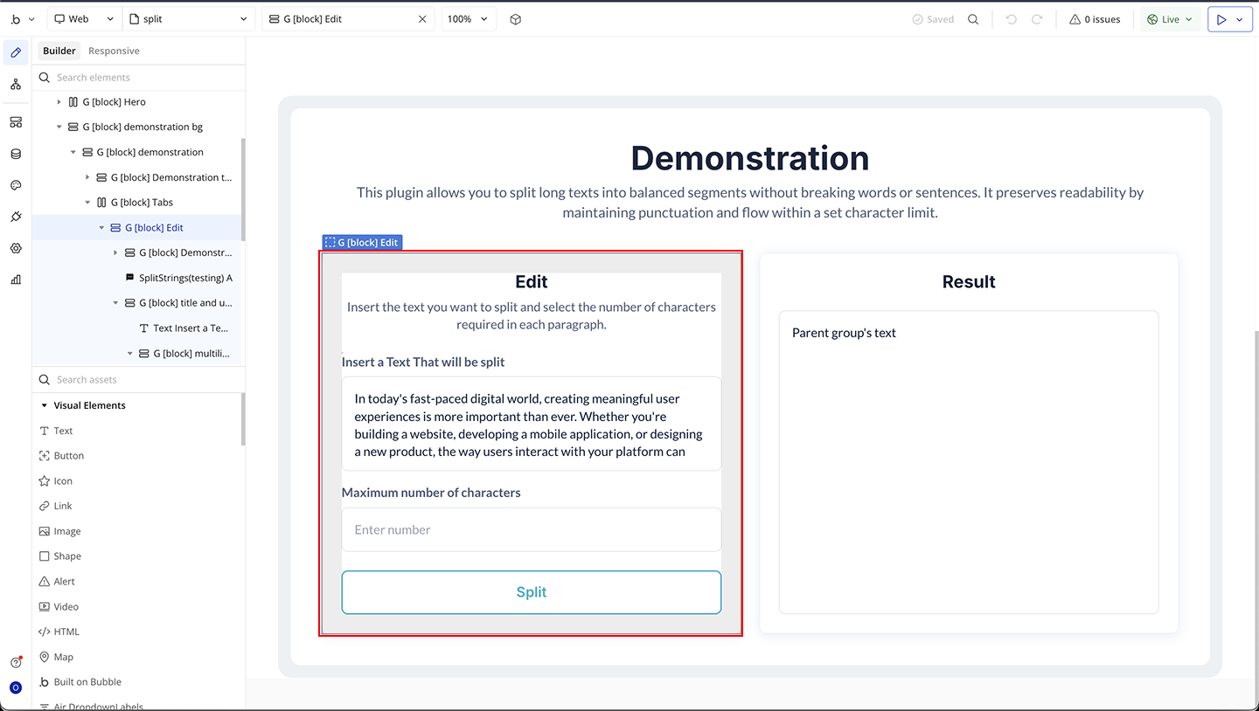
Task: Open the Live version dropdown
Action: tap(1170, 19)
